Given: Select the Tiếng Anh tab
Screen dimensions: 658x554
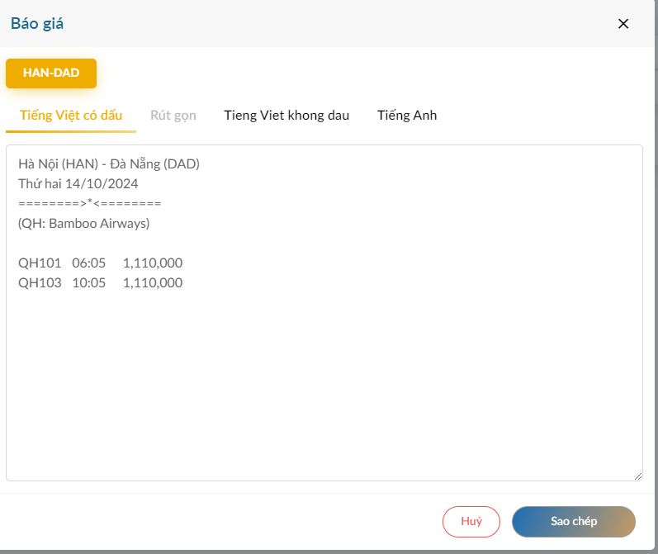Looking at the screenshot, I should coord(407,115).
